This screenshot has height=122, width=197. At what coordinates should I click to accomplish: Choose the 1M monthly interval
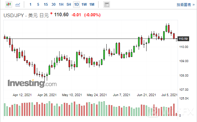point(92,5)
